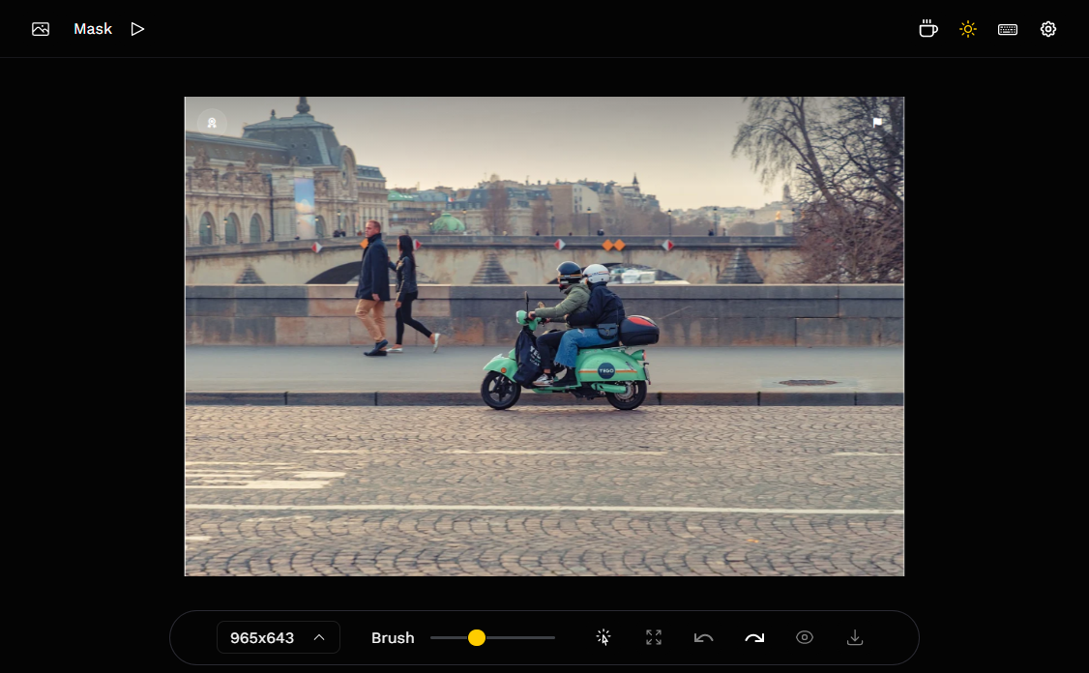This screenshot has height=673, width=1089.
Task: Download the result image
Action: (855, 637)
